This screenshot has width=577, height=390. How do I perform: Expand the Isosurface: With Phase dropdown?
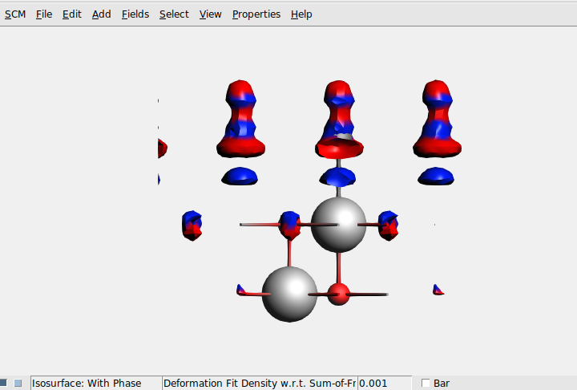(95, 384)
